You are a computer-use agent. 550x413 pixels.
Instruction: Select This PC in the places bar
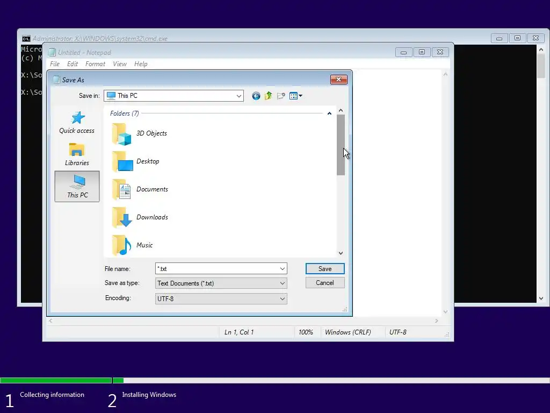click(77, 187)
